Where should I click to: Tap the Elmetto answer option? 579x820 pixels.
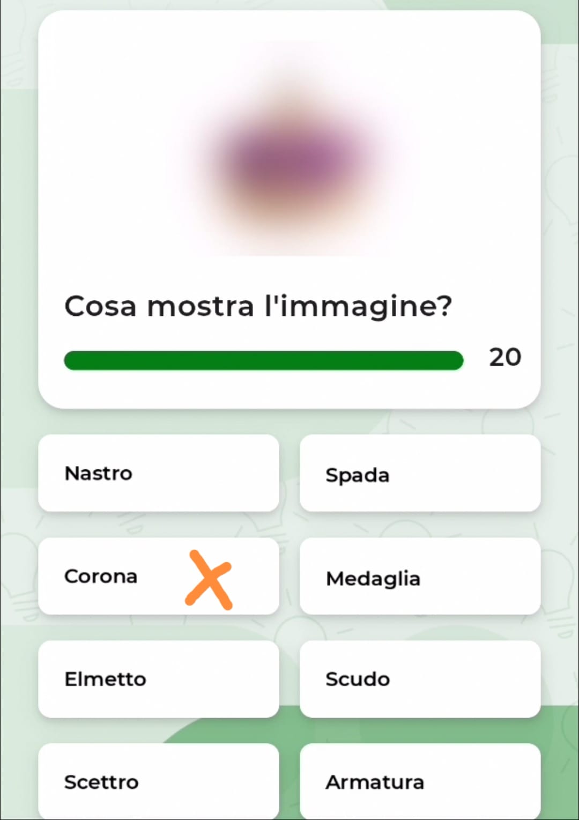pyautogui.click(x=158, y=679)
